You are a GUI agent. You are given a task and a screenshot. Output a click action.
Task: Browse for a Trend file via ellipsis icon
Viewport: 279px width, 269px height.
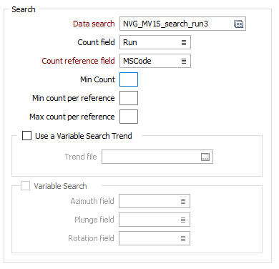click(205, 157)
